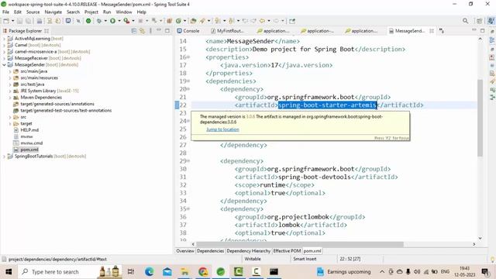Open the Spring Tool Suite taskbar icon
Viewport: 496px width, 279px height.
[220, 271]
